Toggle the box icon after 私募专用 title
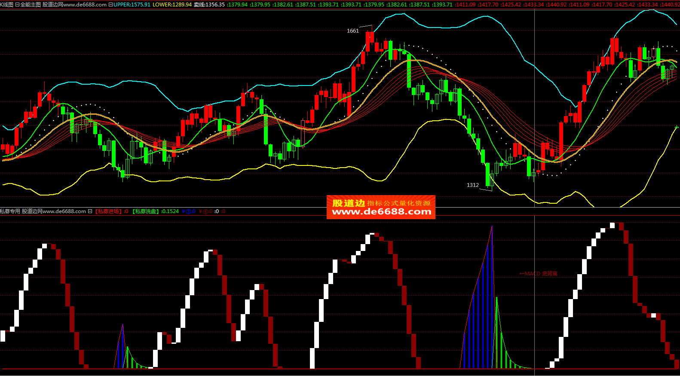 coord(90,211)
